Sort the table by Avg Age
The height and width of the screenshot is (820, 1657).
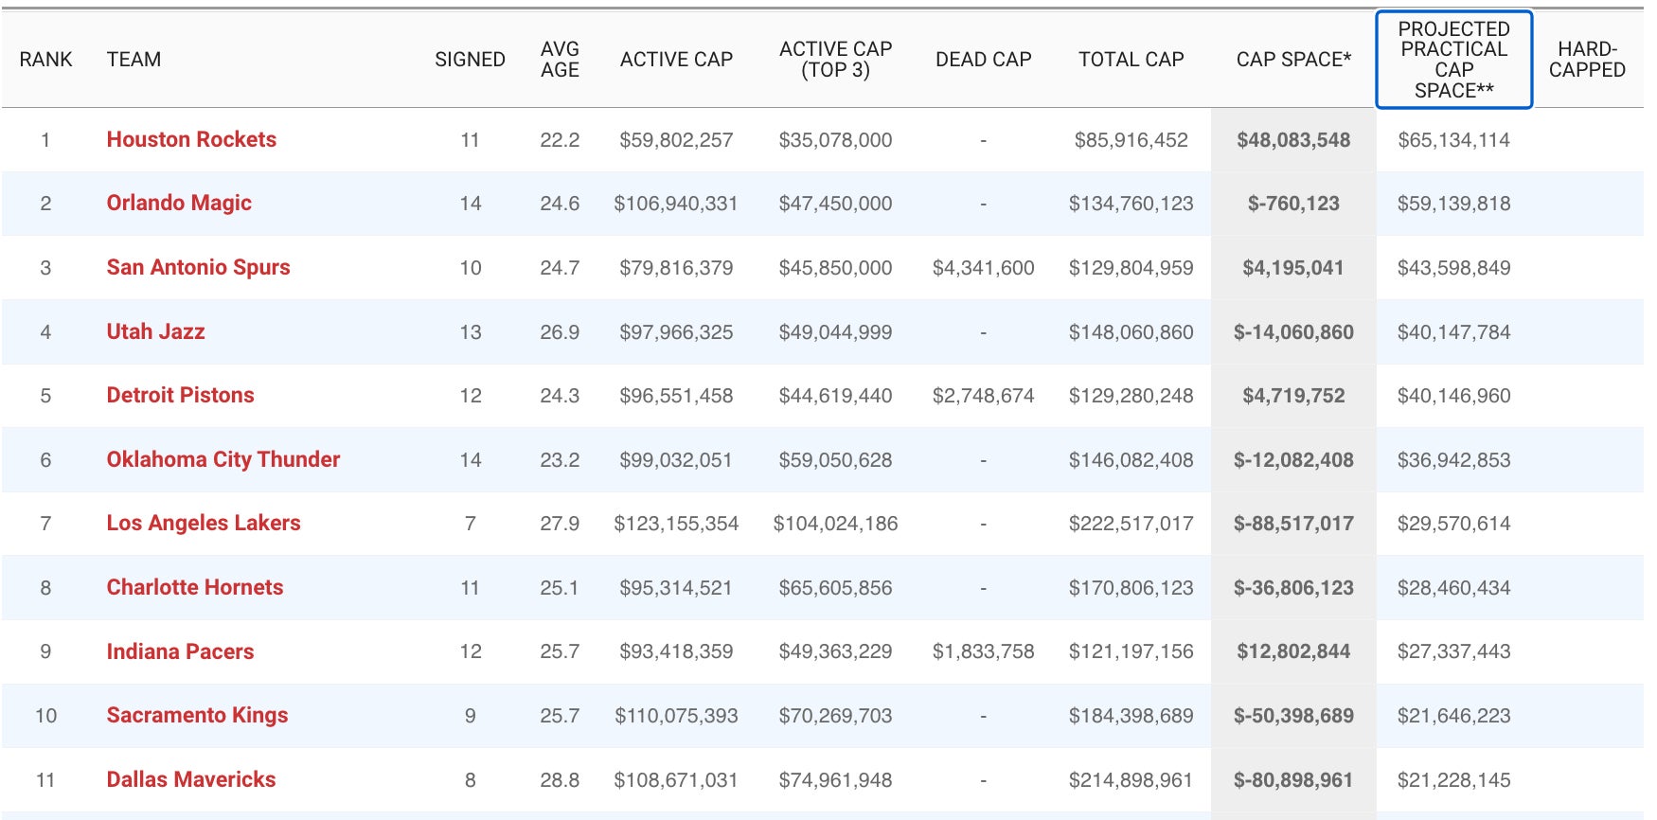tap(560, 60)
